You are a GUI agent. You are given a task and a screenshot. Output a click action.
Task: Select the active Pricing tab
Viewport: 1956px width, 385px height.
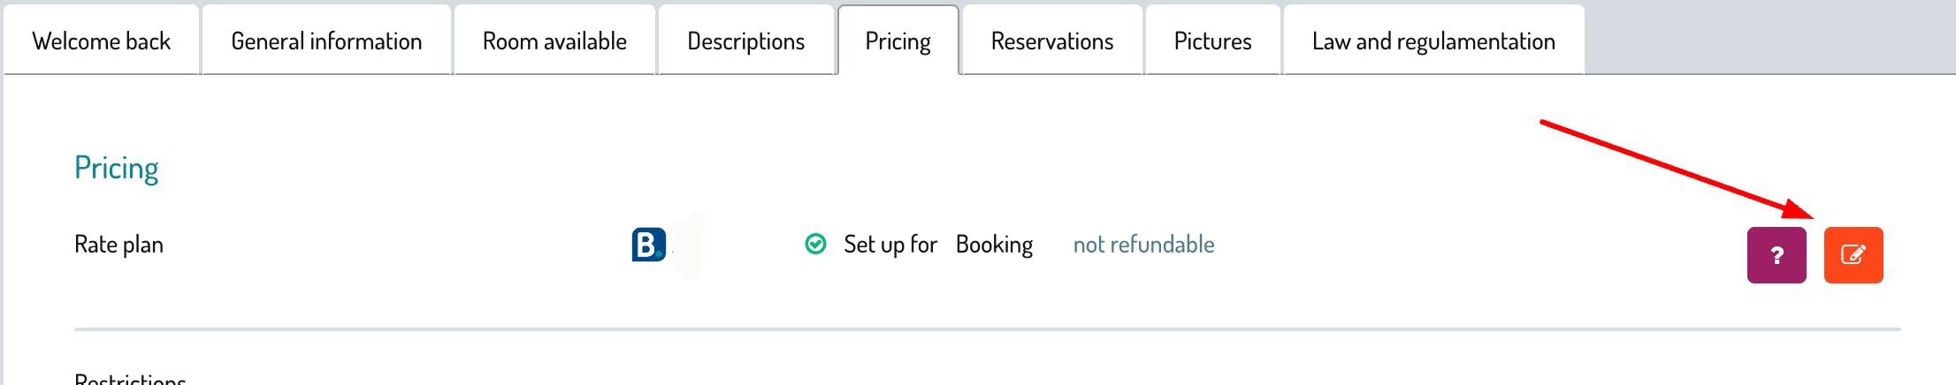[898, 41]
